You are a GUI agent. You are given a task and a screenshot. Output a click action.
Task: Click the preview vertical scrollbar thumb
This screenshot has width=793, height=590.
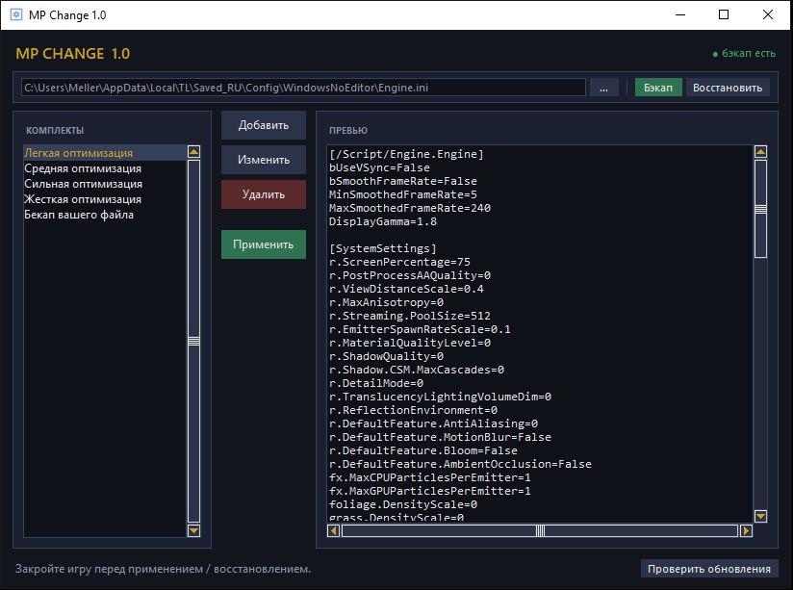tap(760, 209)
